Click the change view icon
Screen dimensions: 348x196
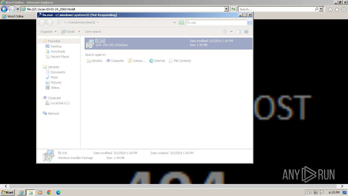(225, 32)
